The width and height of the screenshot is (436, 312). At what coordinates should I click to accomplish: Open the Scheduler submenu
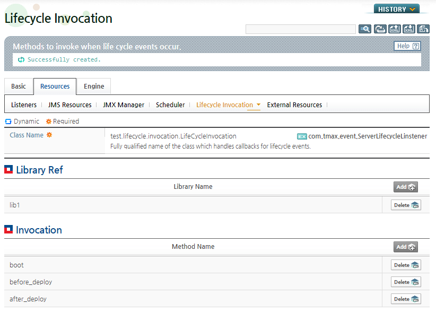tap(170, 105)
